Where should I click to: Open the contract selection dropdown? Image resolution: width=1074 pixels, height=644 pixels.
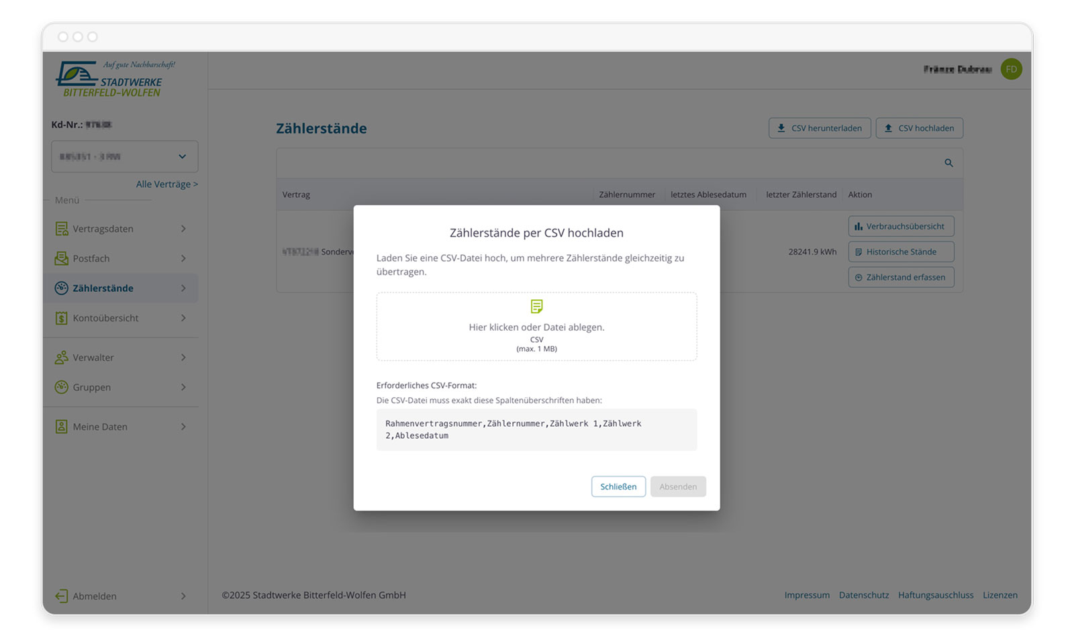[x=124, y=156]
